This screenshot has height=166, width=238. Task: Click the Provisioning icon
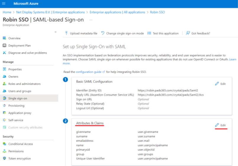point(4,105)
